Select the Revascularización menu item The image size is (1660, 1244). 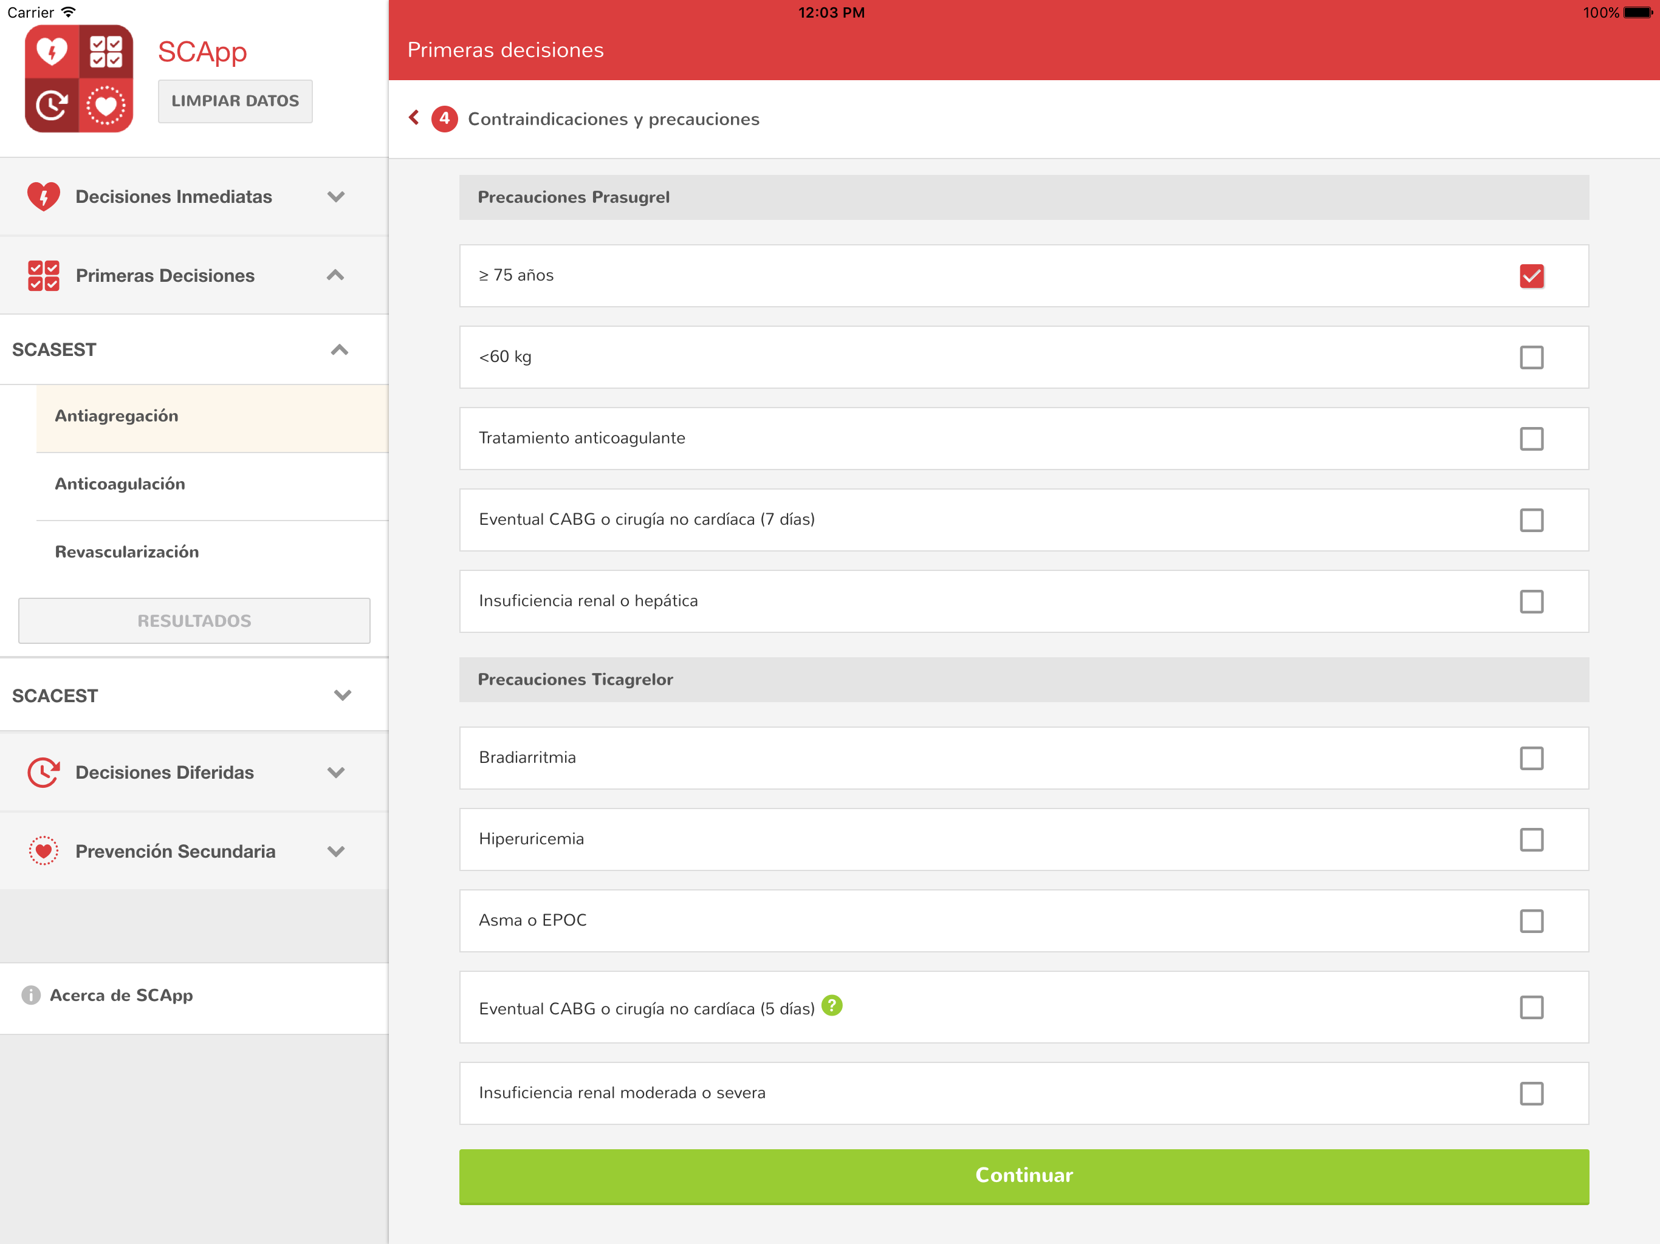tap(127, 552)
